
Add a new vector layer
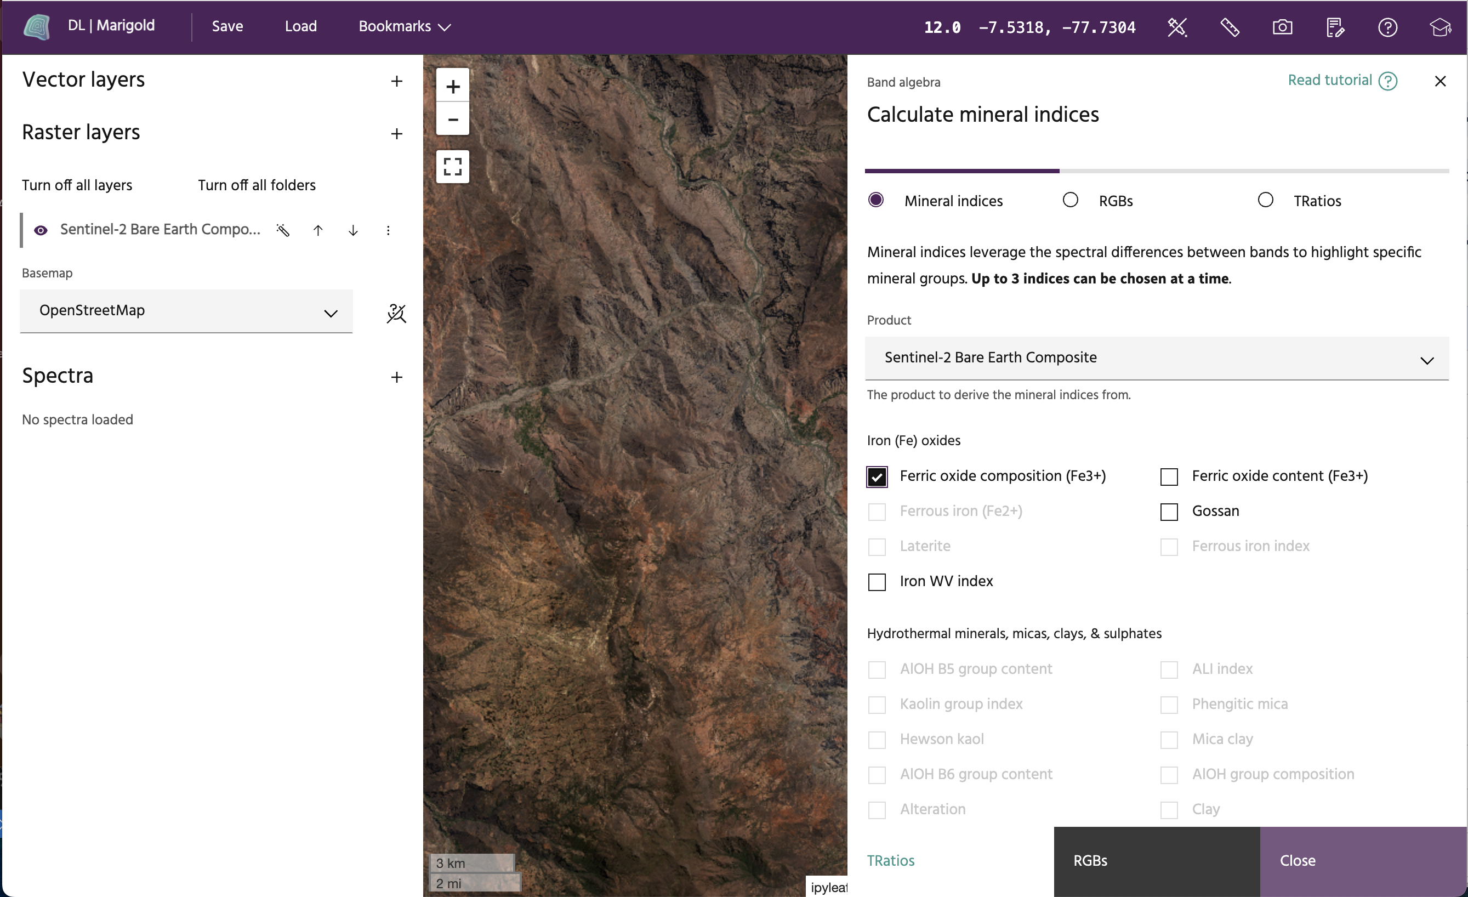pos(396,81)
